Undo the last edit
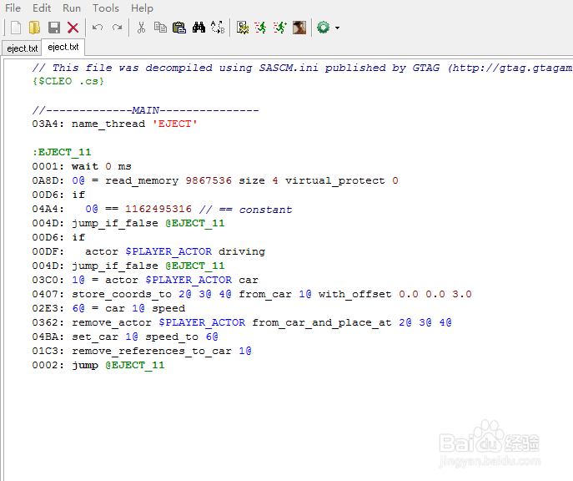This screenshot has height=481, width=573. [x=98, y=28]
